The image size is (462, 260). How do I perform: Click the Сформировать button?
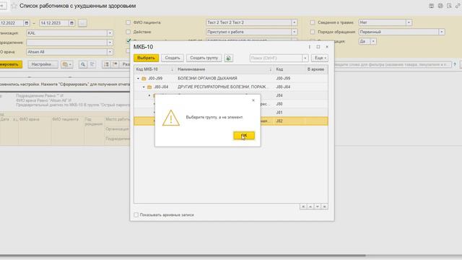11,64
